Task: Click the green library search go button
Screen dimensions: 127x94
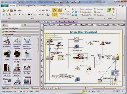Action: coord(25,25)
